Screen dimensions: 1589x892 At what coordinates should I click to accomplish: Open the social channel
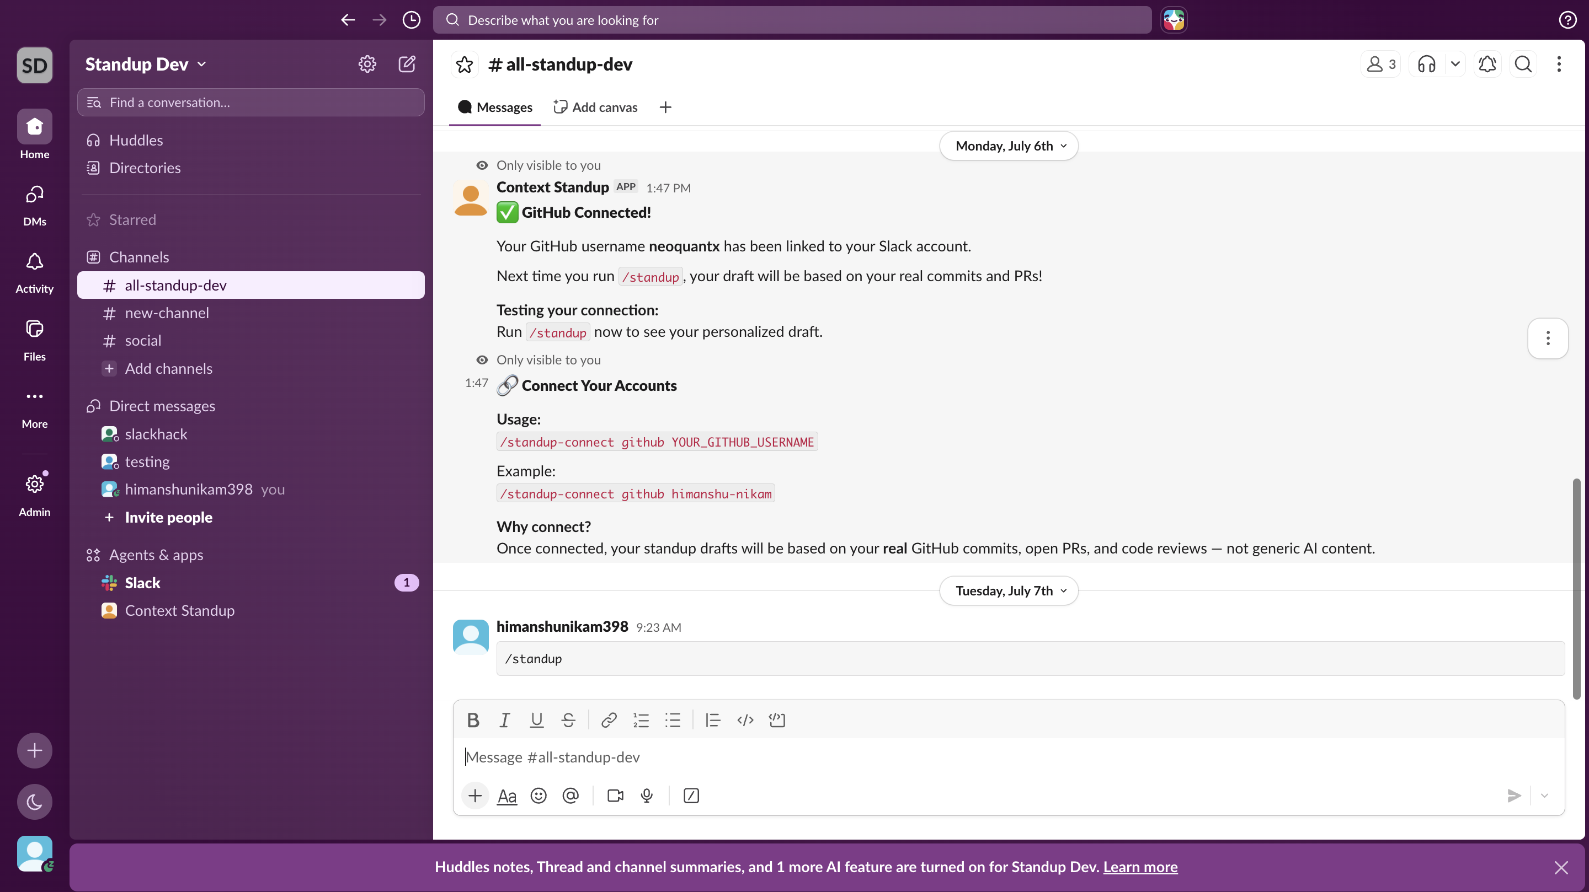click(x=250, y=340)
